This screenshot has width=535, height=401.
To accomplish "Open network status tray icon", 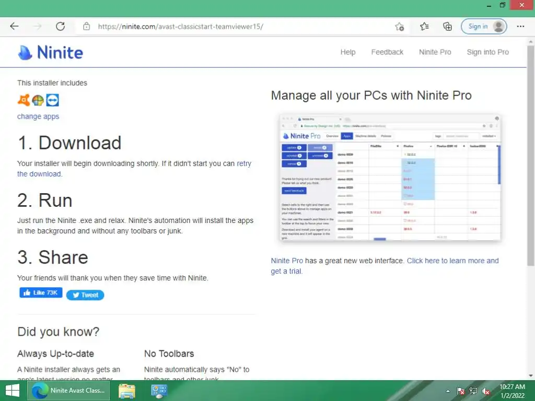I will pos(473,391).
